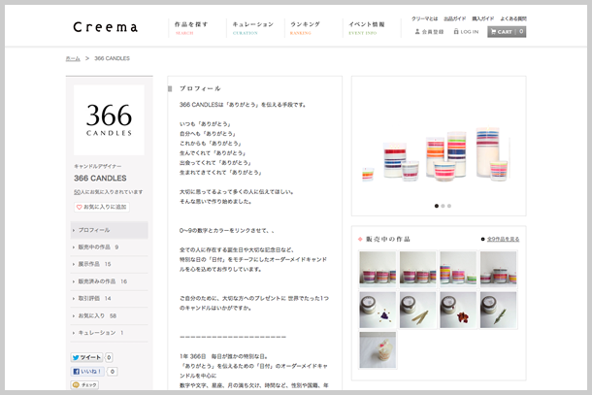
Task: Open the 作品を探す SEARCH menu
Action: (191, 28)
